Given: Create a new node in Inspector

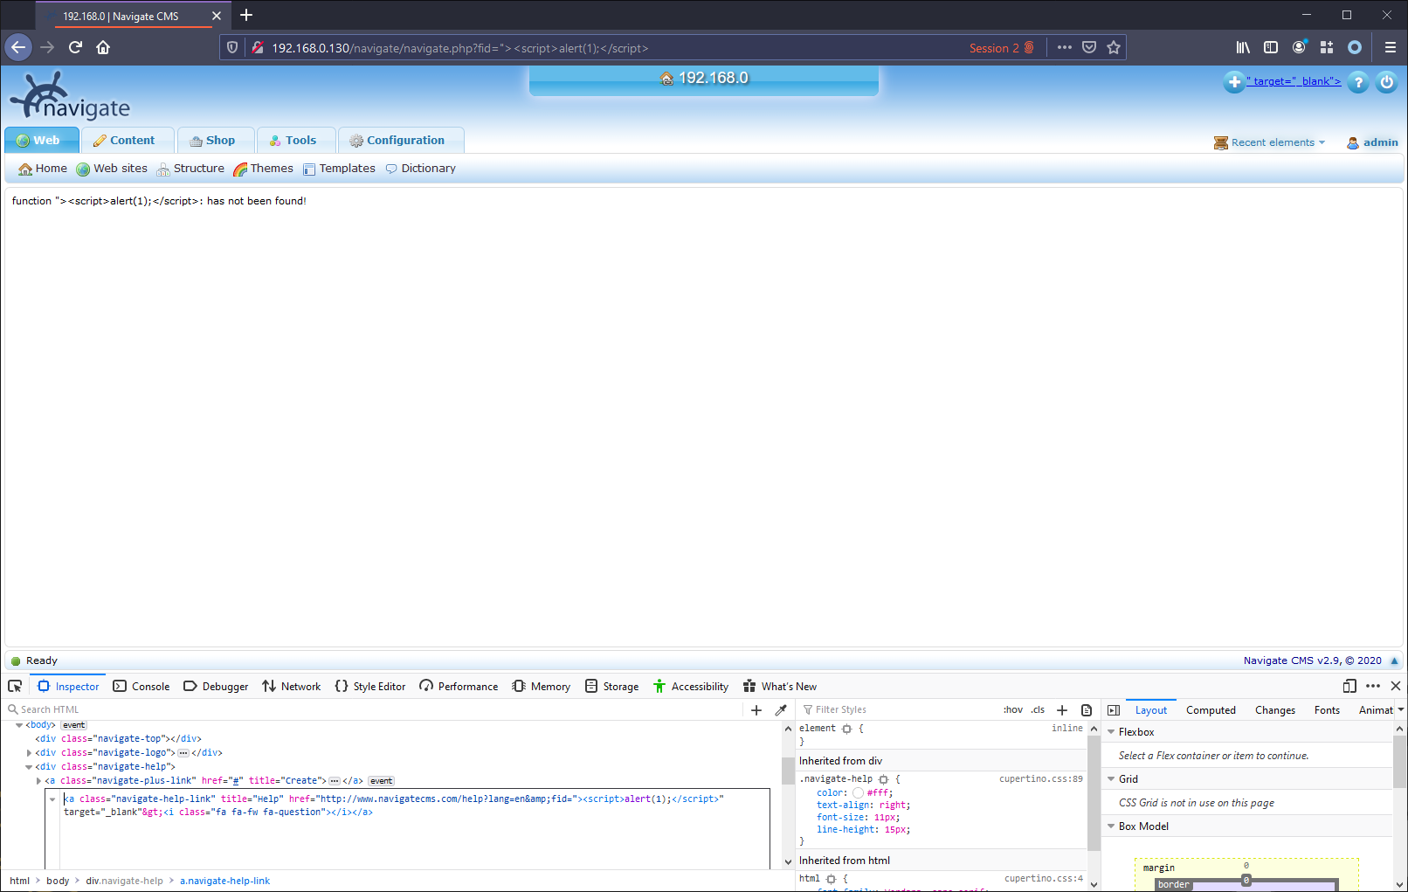Looking at the screenshot, I should [756, 710].
